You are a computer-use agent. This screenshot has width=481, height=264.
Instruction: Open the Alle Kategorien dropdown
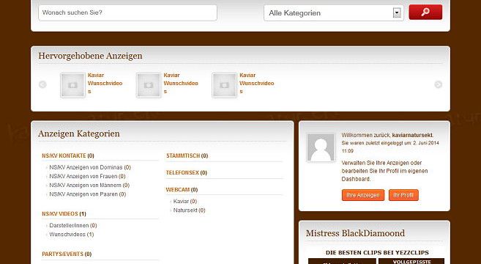point(334,13)
